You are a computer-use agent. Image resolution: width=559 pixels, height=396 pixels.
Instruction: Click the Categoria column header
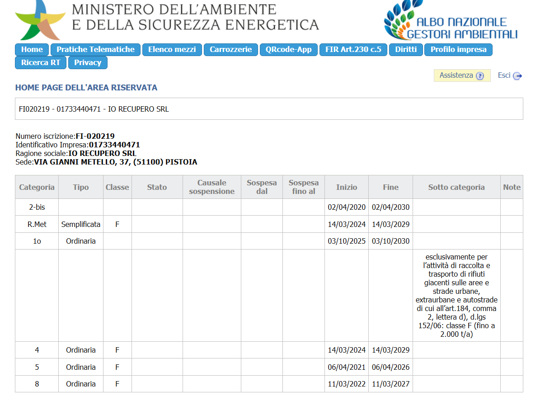click(x=37, y=187)
